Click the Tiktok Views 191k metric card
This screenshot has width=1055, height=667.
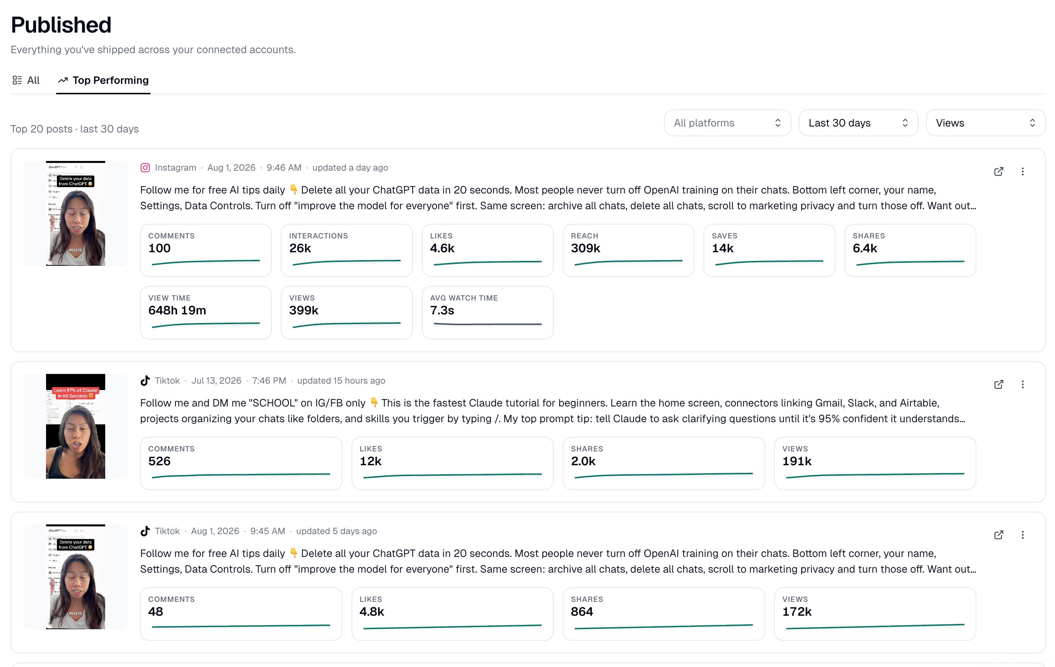click(x=875, y=463)
